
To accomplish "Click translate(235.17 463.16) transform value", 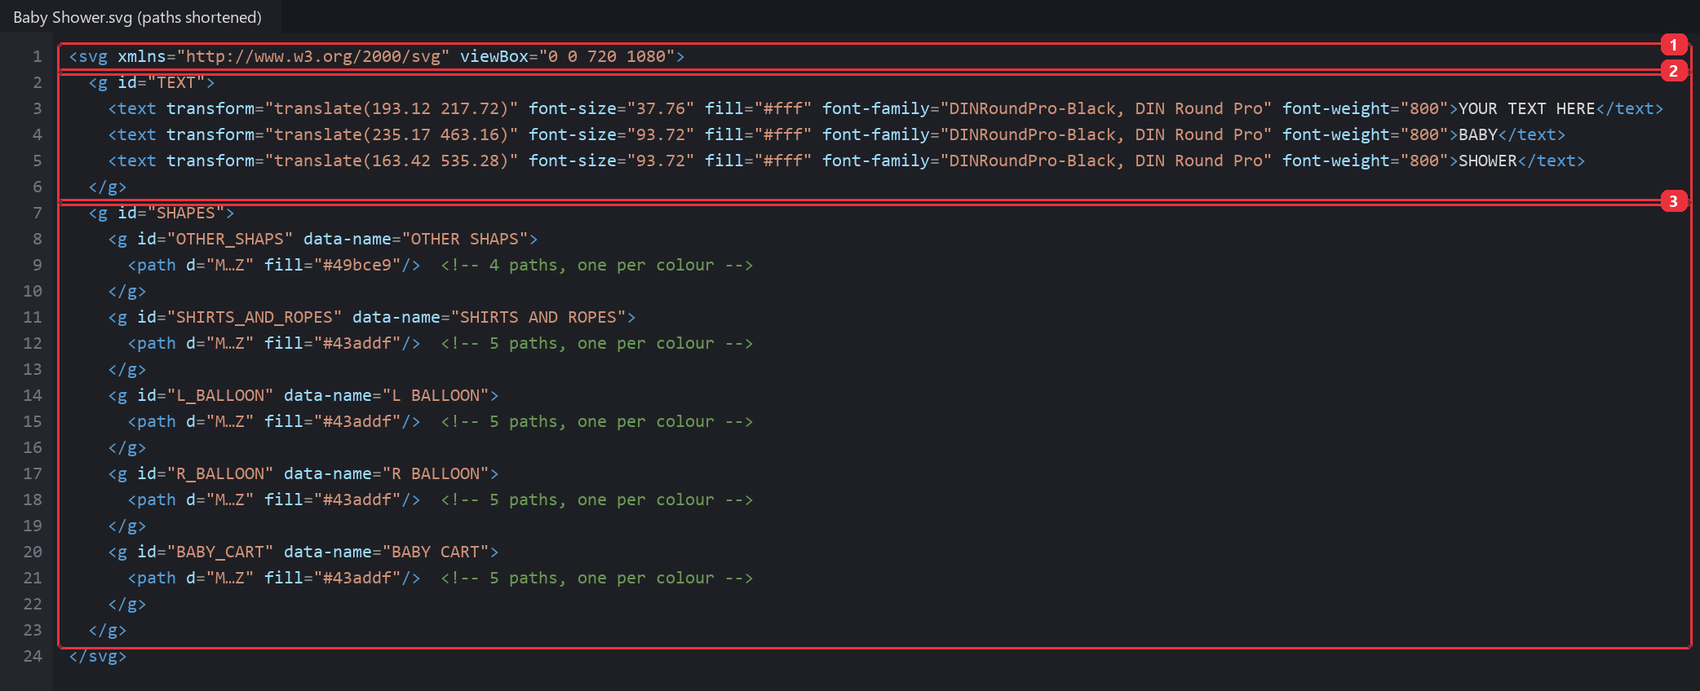I will 392,134.
